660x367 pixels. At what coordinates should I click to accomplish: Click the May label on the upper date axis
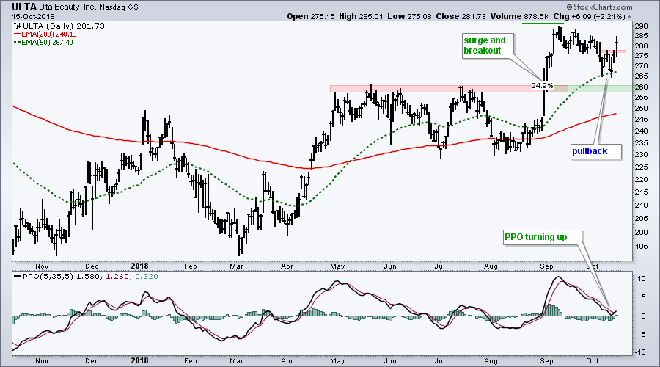pos(337,266)
